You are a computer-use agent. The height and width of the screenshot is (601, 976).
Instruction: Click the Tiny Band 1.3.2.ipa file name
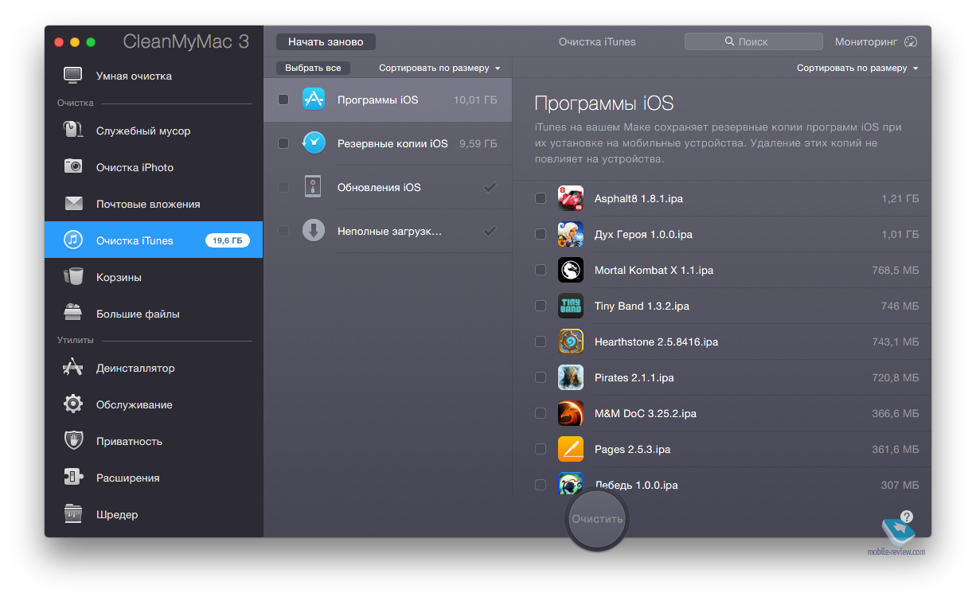click(642, 306)
